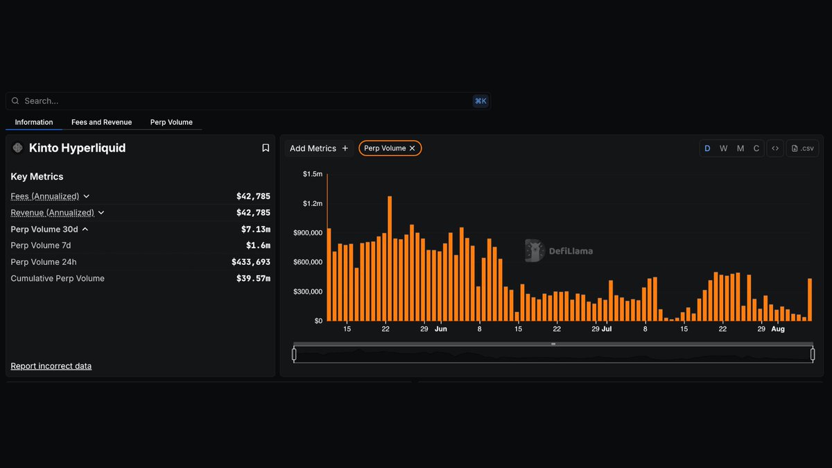This screenshot has height=468, width=832.
Task: Click the plus icon in Add Metrics
Action: click(x=345, y=148)
